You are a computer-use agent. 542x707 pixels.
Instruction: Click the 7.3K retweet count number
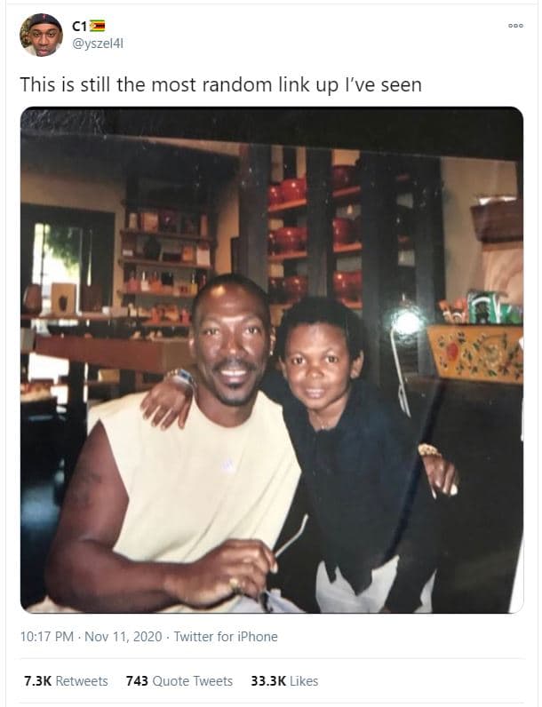point(38,681)
